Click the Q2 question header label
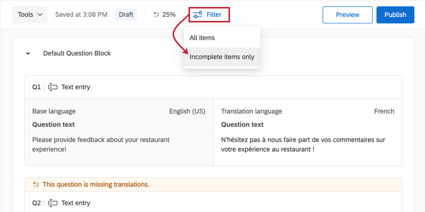Image resolution: width=425 pixels, height=212 pixels. [x=36, y=203]
